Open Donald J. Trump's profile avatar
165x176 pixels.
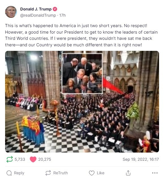click(11, 12)
